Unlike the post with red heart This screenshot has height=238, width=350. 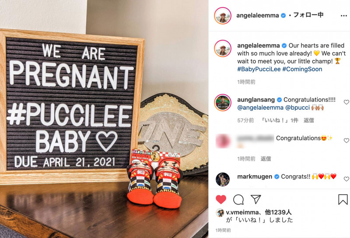click(221, 199)
